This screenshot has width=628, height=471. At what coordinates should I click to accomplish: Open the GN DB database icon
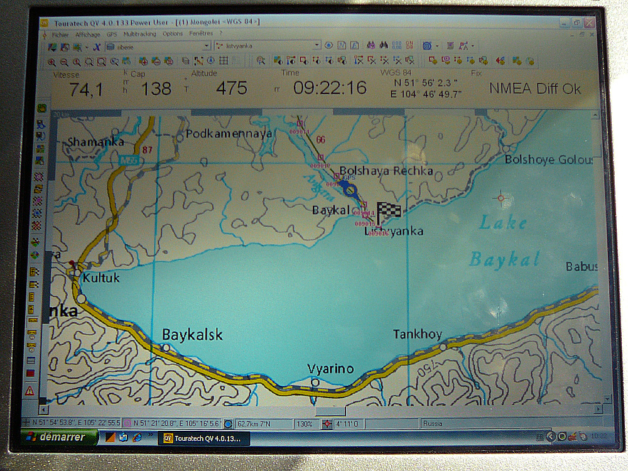pyautogui.click(x=409, y=45)
